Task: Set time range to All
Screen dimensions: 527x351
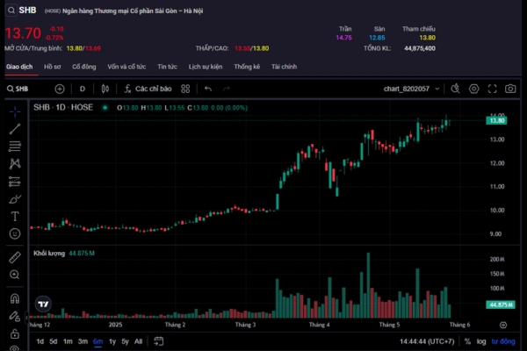Action: click(x=138, y=341)
